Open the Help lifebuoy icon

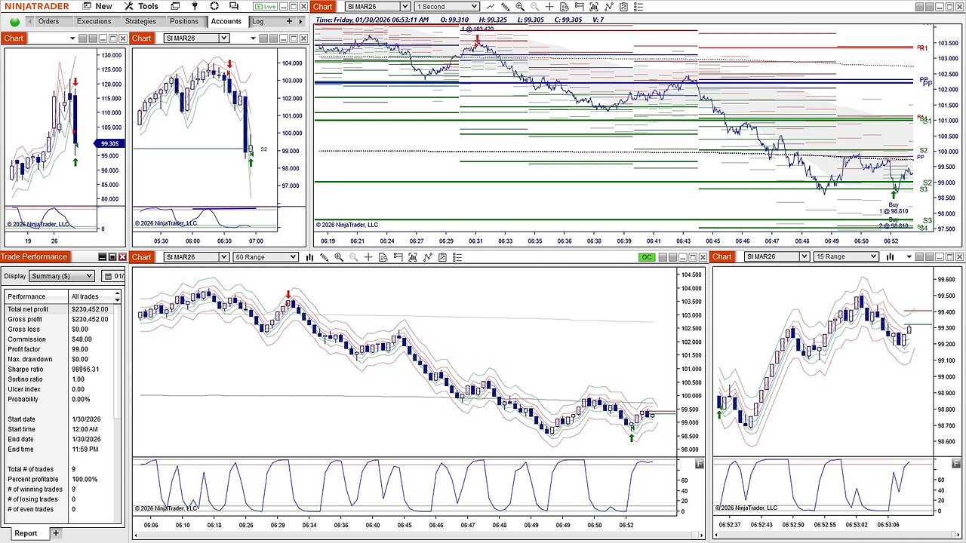(x=214, y=6)
